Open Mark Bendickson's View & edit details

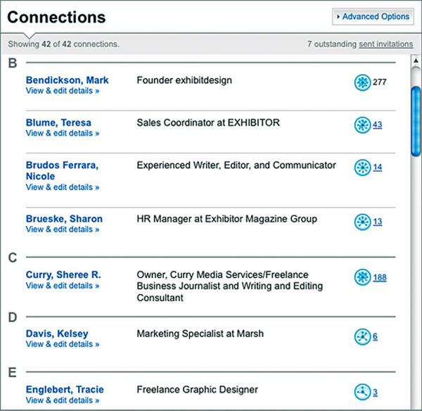[63, 91]
